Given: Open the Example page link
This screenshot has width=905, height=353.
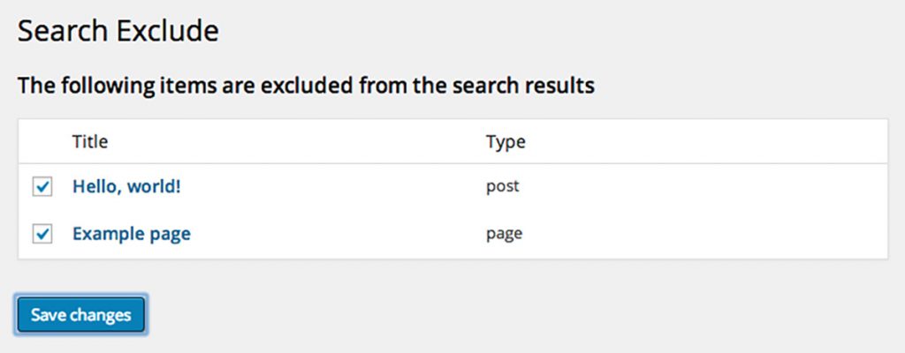Looking at the screenshot, I should pyautogui.click(x=131, y=235).
